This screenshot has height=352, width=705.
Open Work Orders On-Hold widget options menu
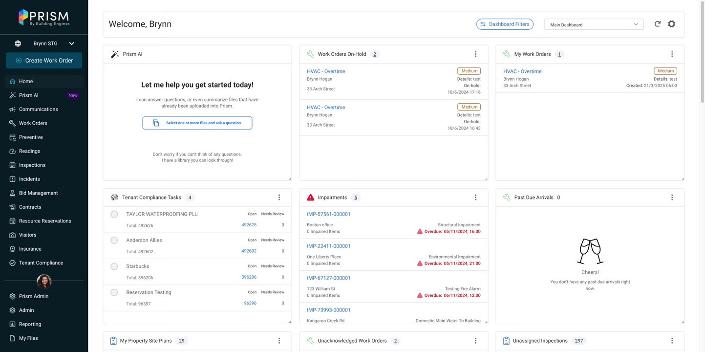(x=475, y=54)
